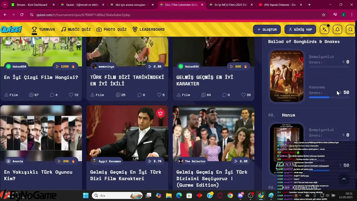The height and width of the screenshot is (201, 357).
Task: Open the browser media control icon
Action: 335,15
